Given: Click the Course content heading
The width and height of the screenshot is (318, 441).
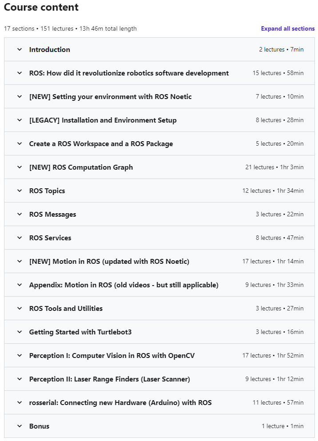Looking at the screenshot, I should 41,7.
